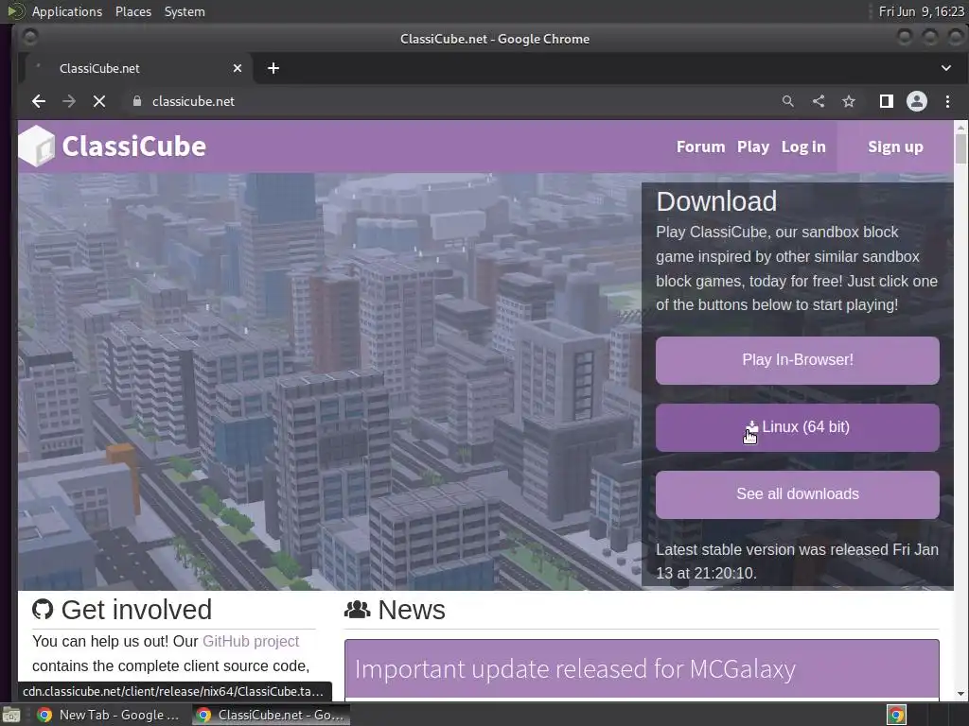This screenshot has width=969, height=726.
Task: Click the Download heading text
Action: pyautogui.click(x=716, y=201)
